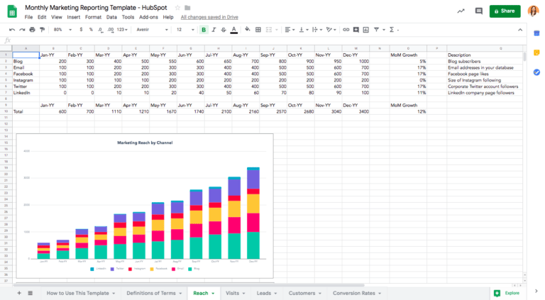Open the all sheets list icon
This screenshot has height=300, width=545.
pos(31,293)
